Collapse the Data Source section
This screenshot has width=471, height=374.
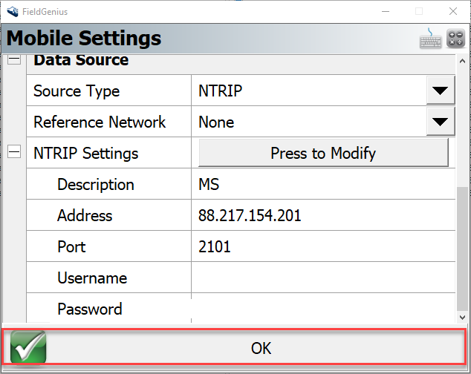13,60
